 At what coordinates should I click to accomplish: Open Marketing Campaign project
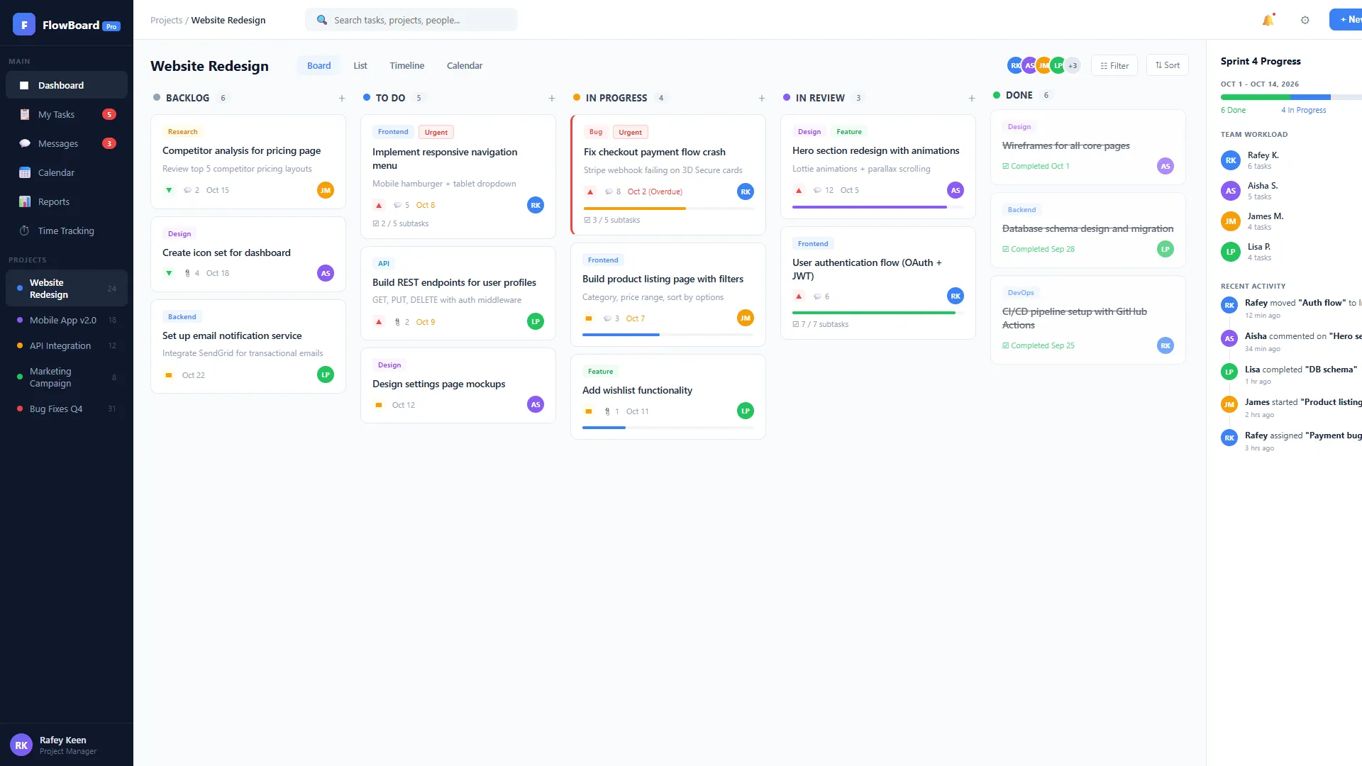[67, 377]
